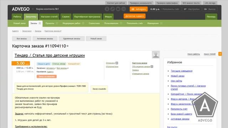Open Текущие извещения in Избранное
Image resolution: width=228 pixels, height=128 pixels.
(x=181, y=71)
